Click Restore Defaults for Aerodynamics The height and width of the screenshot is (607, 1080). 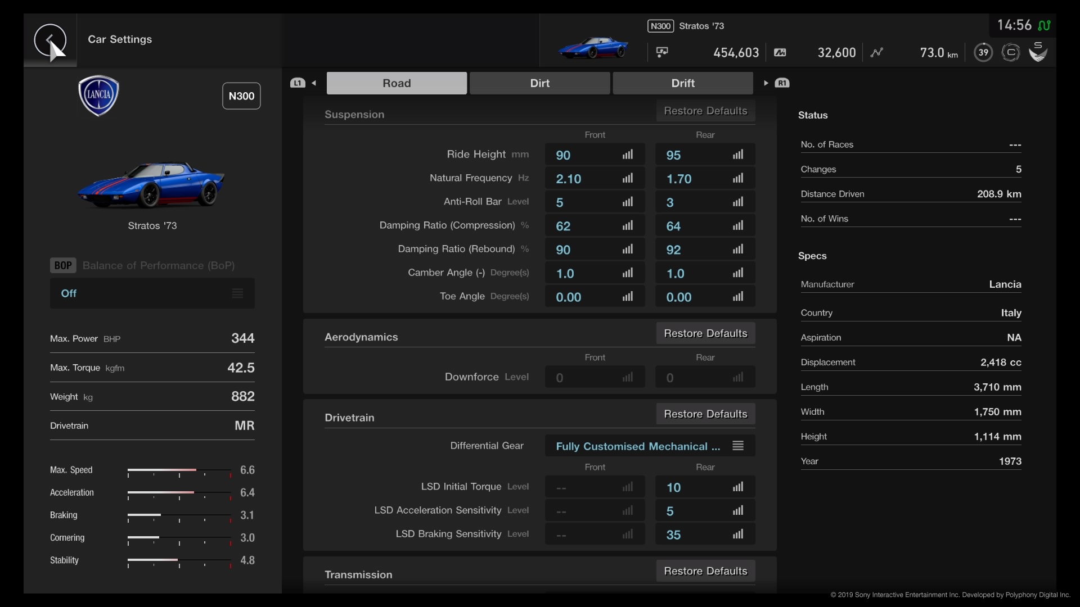click(705, 333)
